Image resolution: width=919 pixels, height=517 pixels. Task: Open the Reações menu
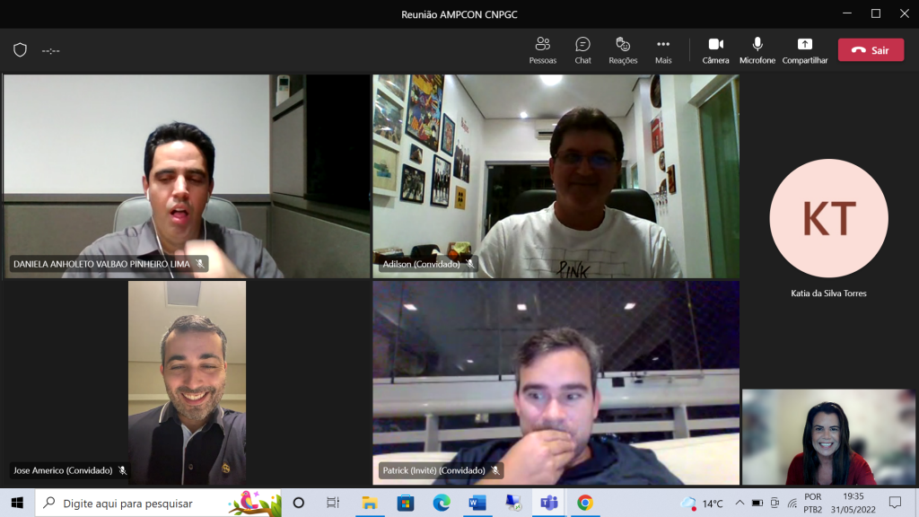[x=623, y=50]
